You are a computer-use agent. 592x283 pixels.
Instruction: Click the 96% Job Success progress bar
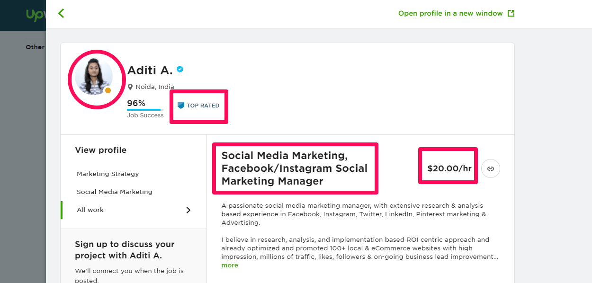coord(145,110)
